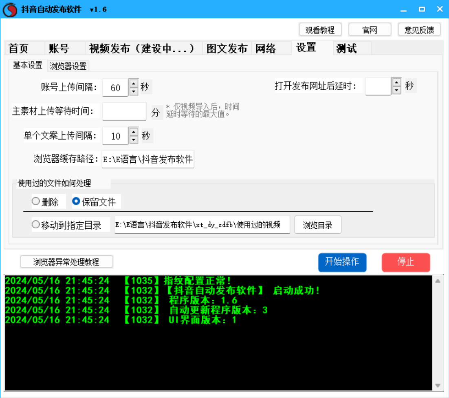449x398 pixels.
Task: Open the 官网 official website button
Action: coord(370,30)
